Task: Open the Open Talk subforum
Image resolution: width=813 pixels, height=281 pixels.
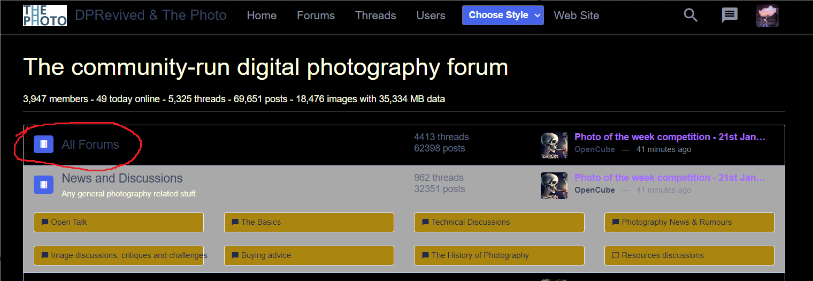Action: click(x=118, y=222)
